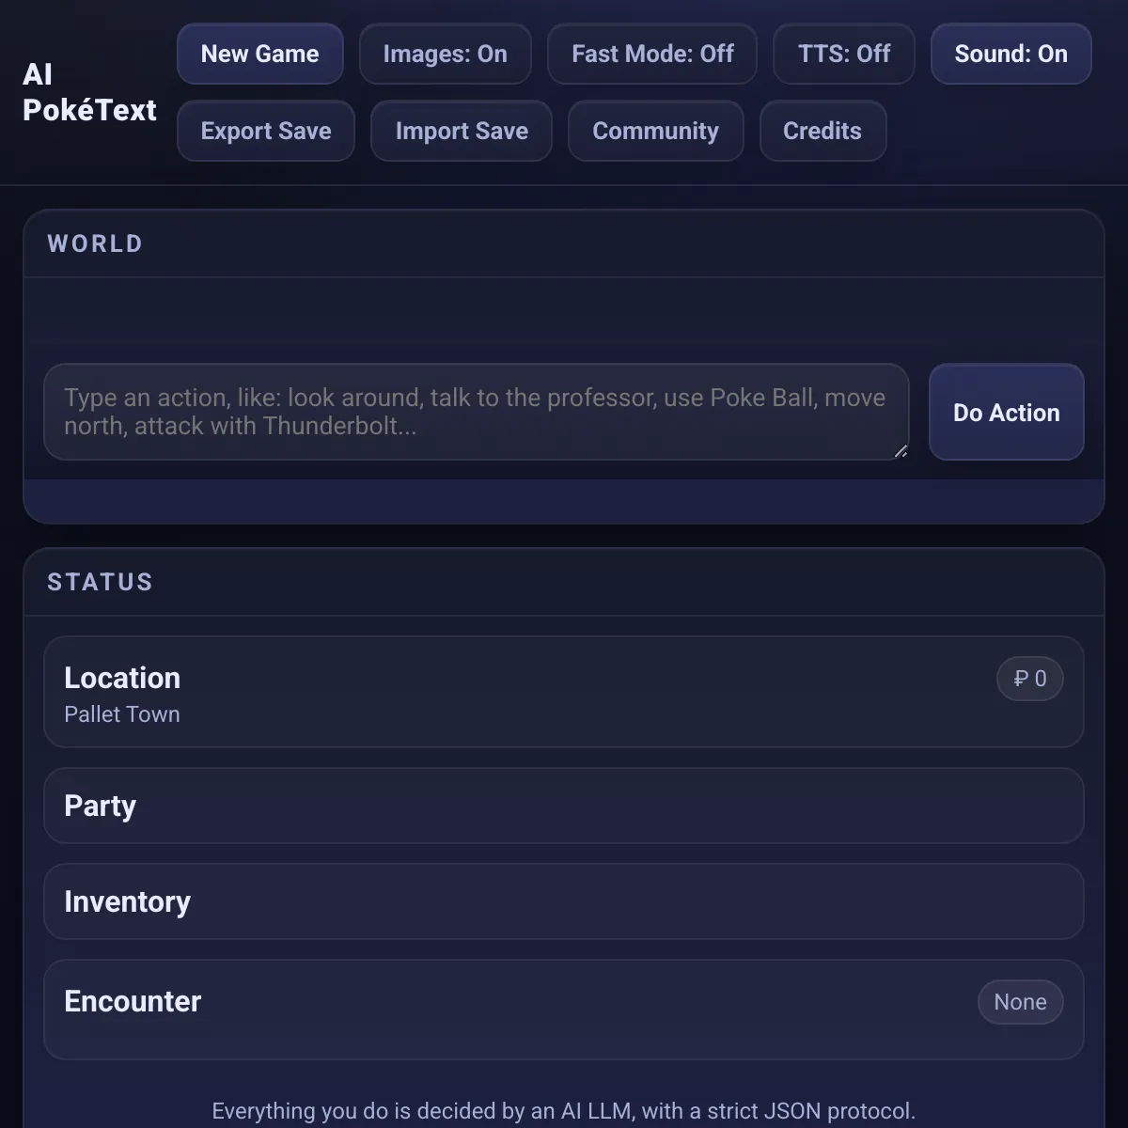Start a New Game

coord(259,54)
